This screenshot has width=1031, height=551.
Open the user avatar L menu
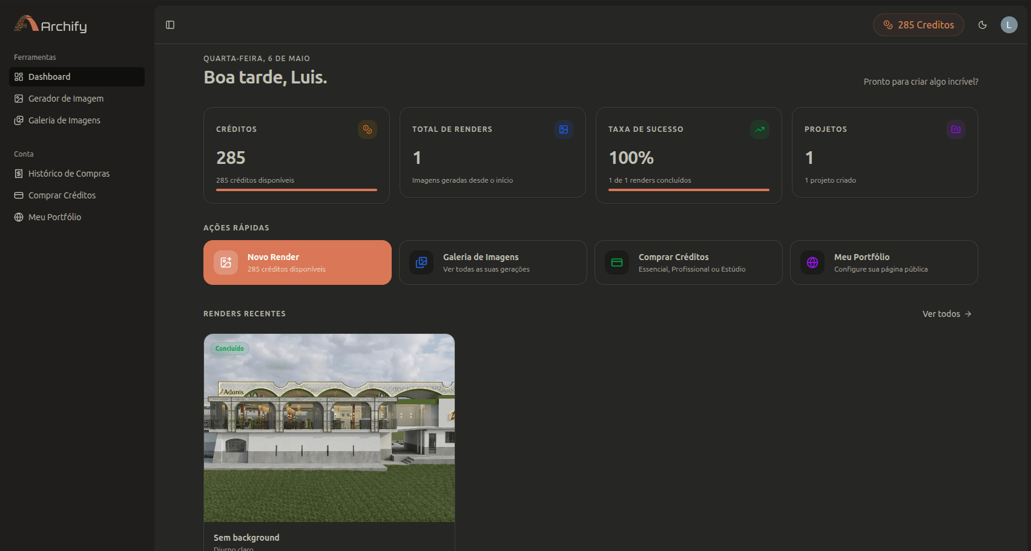1009,25
